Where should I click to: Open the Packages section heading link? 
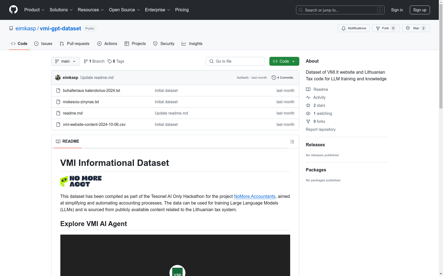tap(316, 170)
